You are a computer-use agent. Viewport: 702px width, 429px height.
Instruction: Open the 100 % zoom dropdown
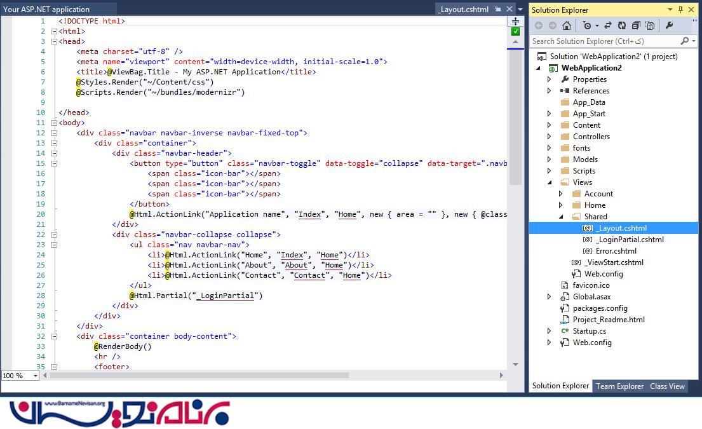coord(35,376)
